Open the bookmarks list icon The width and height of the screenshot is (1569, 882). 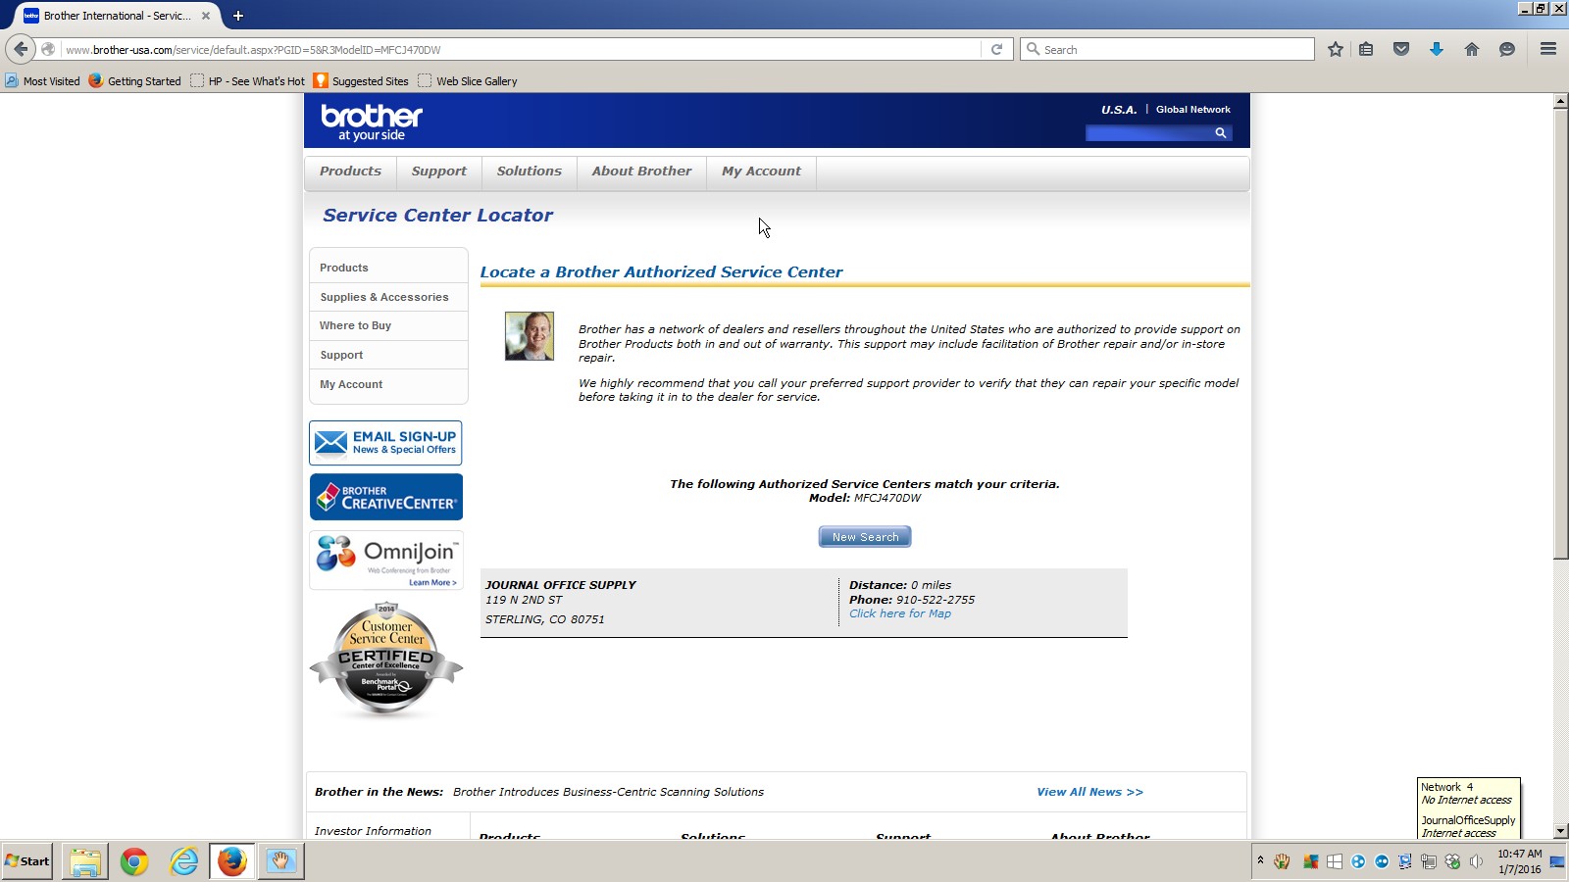coord(1366,49)
